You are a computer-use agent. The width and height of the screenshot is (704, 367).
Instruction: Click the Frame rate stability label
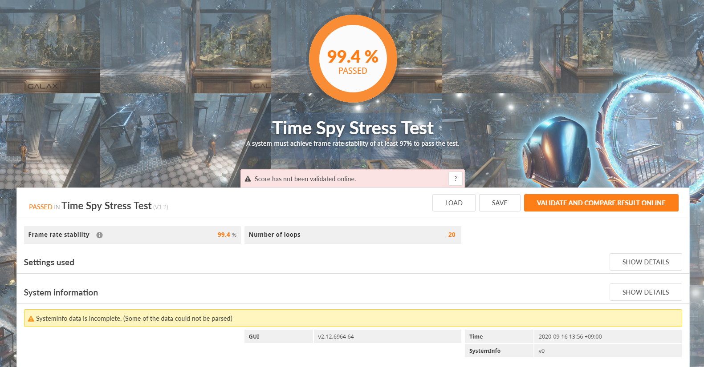[59, 235]
